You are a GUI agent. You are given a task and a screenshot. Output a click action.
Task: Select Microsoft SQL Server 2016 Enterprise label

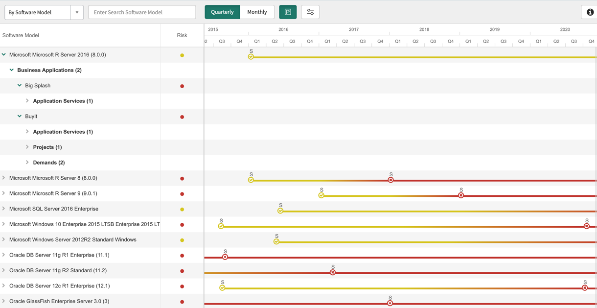click(x=54, y=209)
